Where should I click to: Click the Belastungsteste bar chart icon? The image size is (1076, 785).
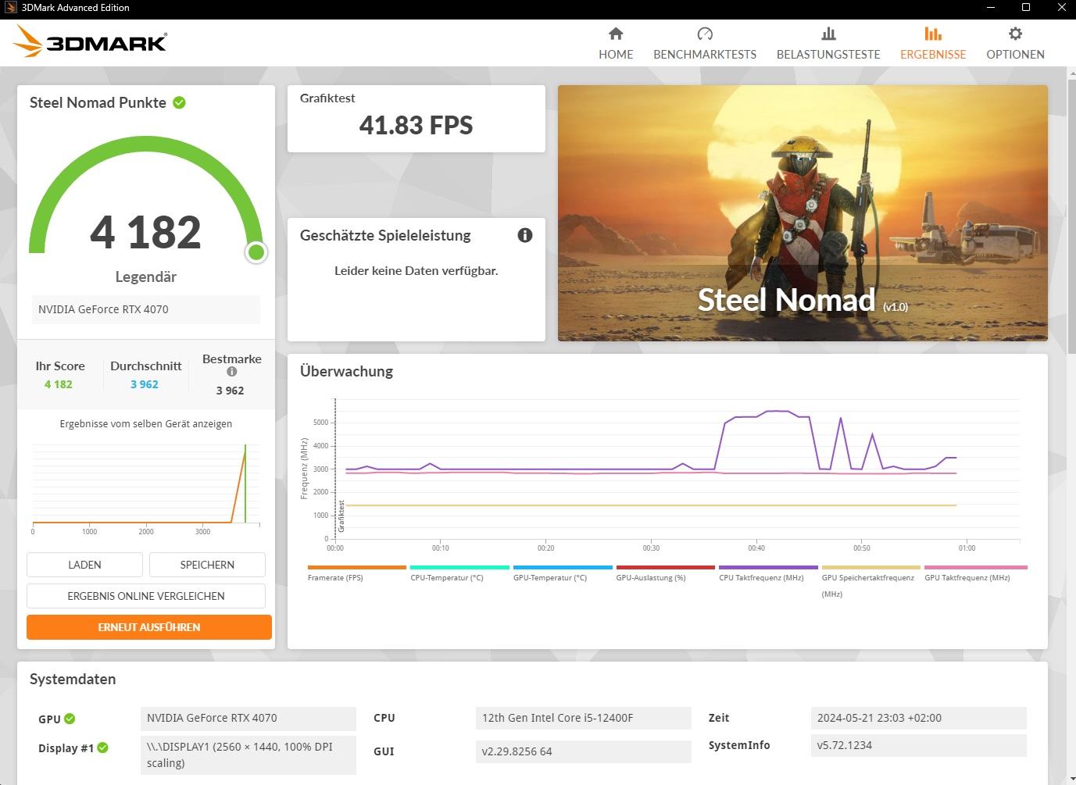(828, 34)
